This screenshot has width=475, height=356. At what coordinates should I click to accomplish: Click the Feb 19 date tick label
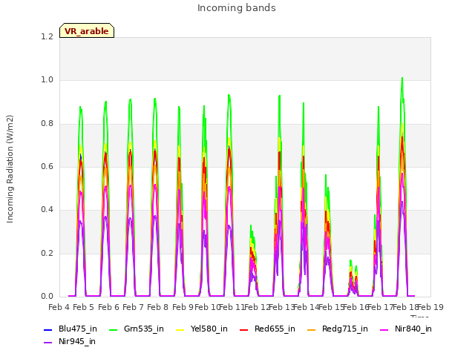pyautogui.click(x=430, y=307)
